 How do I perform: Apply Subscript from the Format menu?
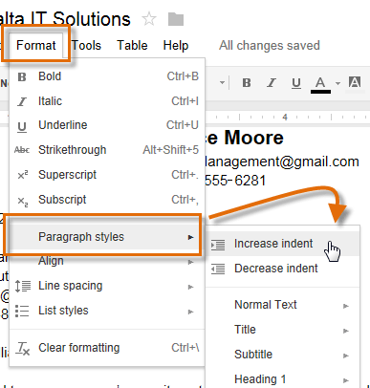(107, 200)
